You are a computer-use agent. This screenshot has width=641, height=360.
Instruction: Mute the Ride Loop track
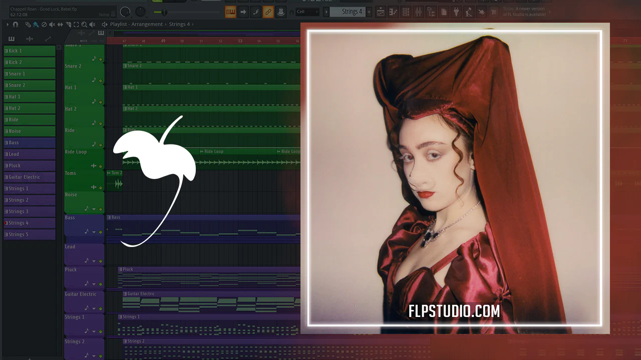(x=101, y=166)
